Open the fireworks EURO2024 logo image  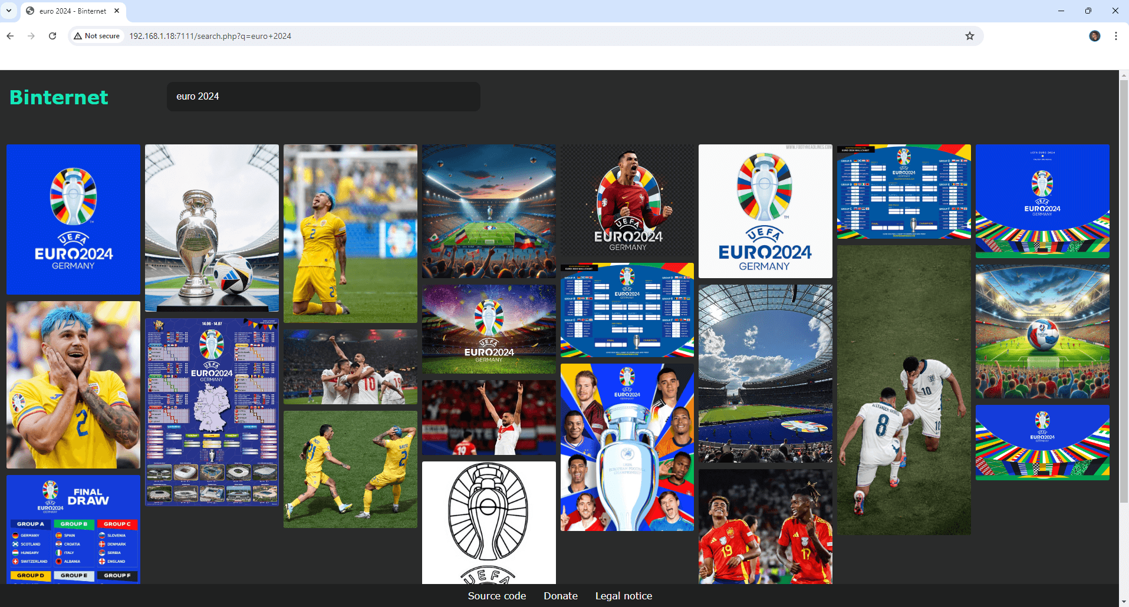click(x=489, y=329)
